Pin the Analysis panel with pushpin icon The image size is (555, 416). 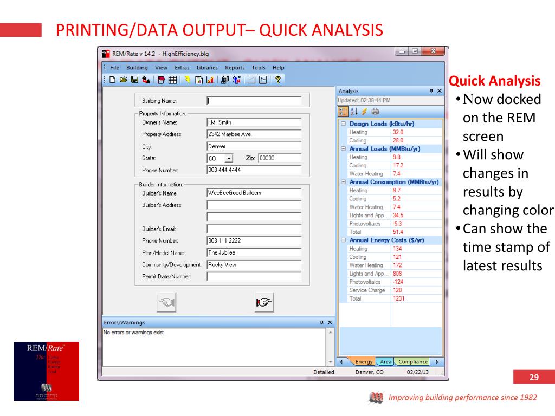tap(431, 91)
